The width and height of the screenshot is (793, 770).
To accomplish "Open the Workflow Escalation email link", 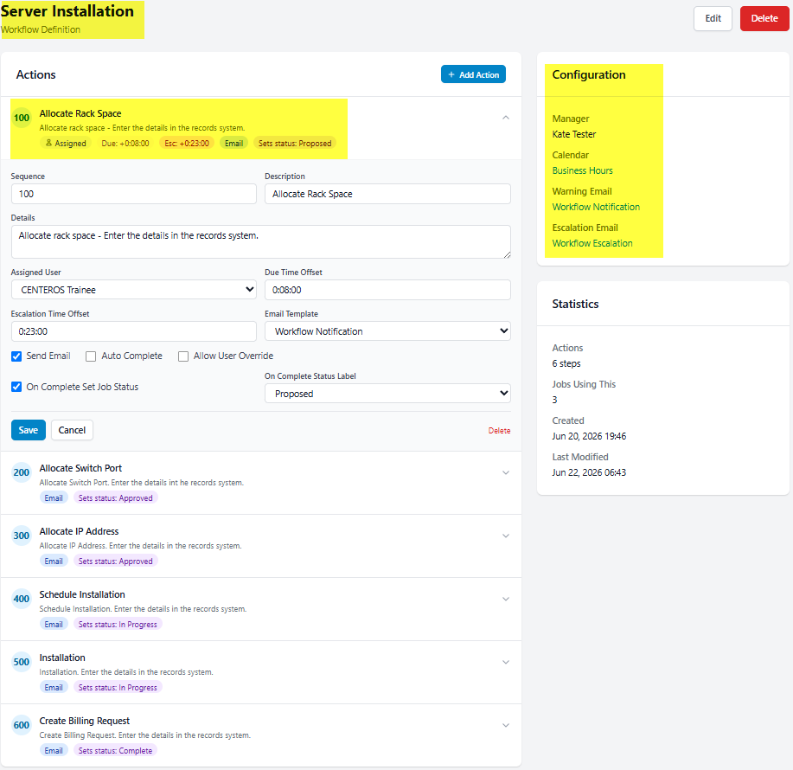I will click(592, 243).
